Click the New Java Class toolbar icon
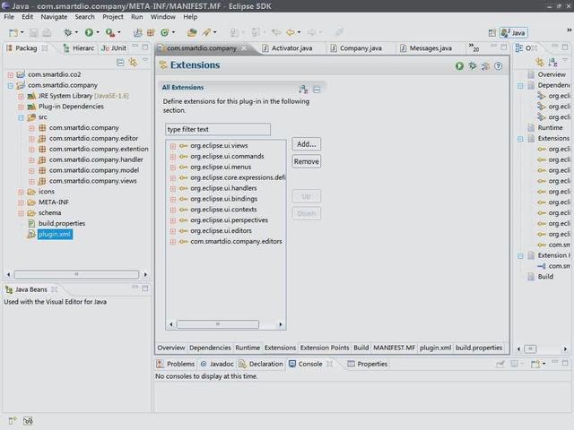The height and width of the screenshot is (430, 574). click(165, 33)
